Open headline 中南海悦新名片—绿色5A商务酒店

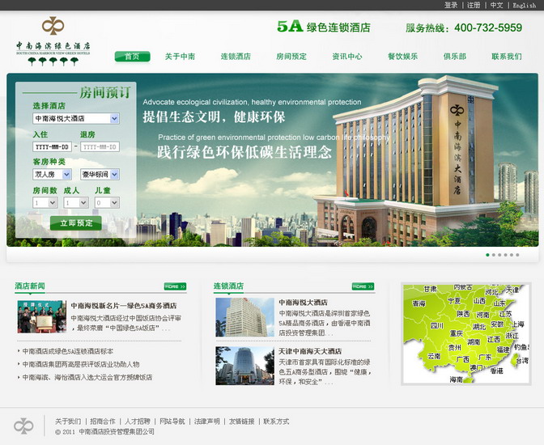[x=124, y=306]
